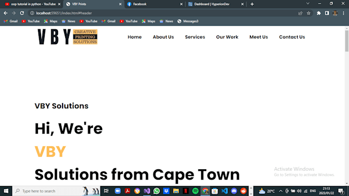349x196 pixels.
Task: Open Visual Studio from taskbar
Action: click(147, 191)
